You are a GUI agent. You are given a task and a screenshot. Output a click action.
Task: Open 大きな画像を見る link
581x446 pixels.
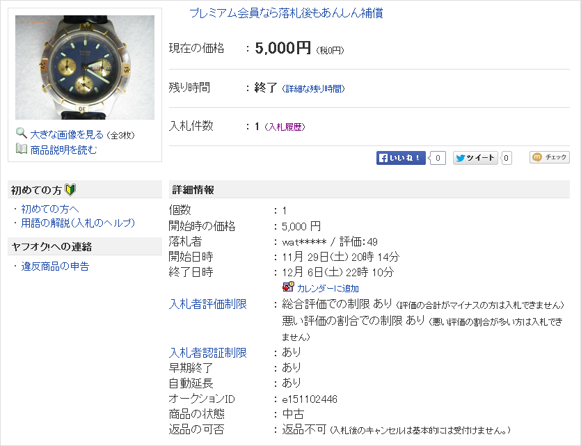tap(67, 134)
